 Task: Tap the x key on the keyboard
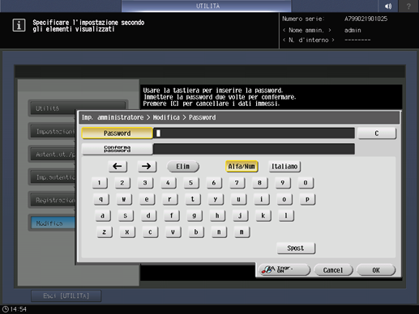coord(127,232)
